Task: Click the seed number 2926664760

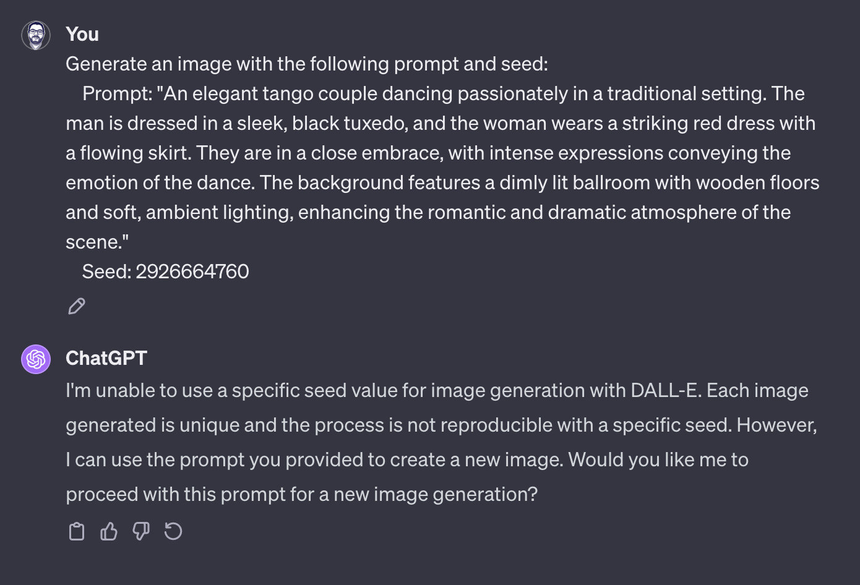Action: pos(192,271)
